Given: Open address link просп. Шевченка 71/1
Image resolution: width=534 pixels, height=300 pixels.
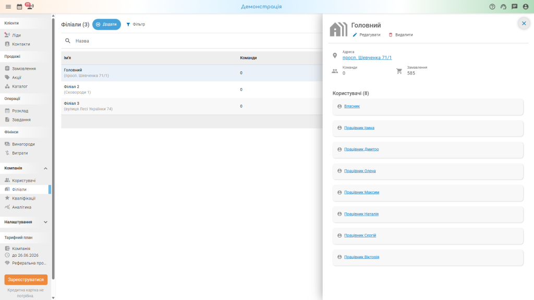Looking at the screenshot, I should 367,57.
